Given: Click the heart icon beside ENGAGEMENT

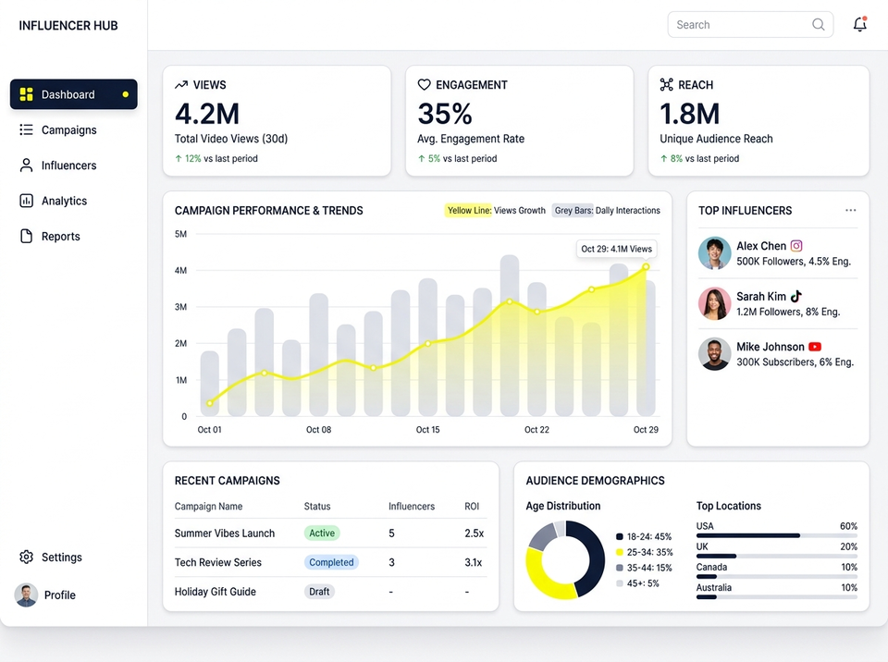Looking at the screenshot, I should click(425, 85).
